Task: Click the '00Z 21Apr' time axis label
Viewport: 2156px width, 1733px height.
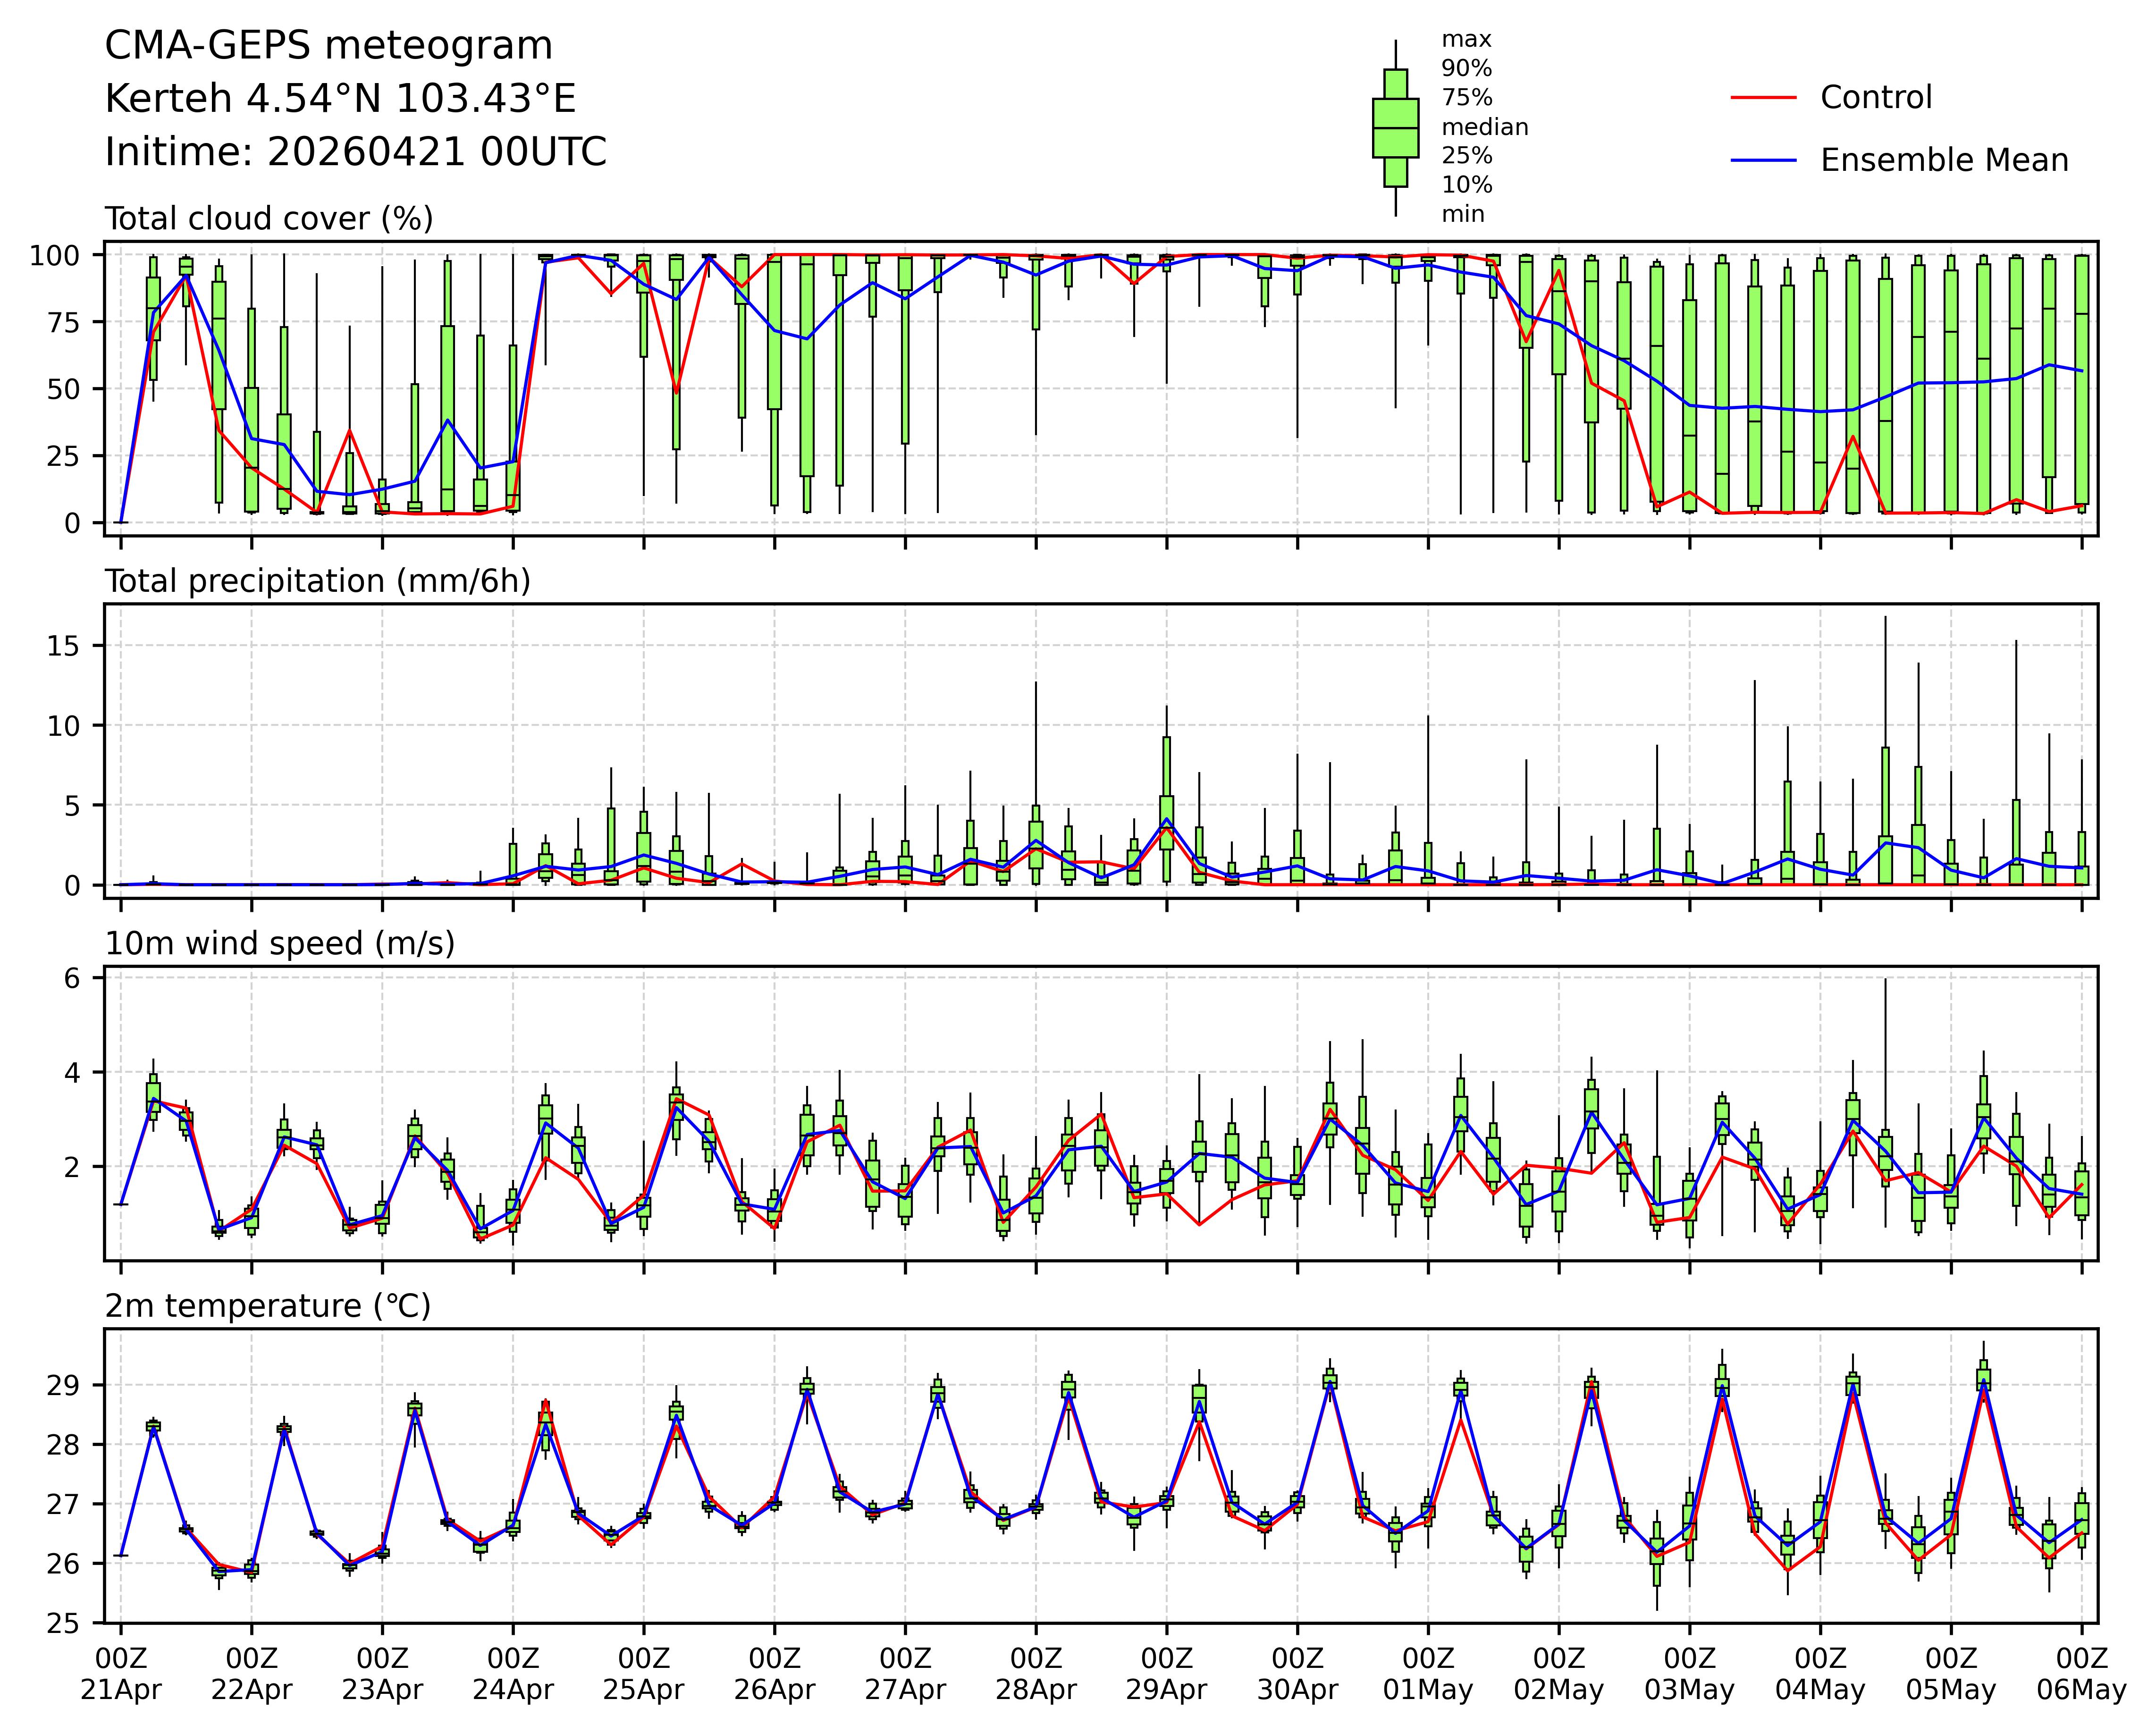Action: pos(121,1674)
